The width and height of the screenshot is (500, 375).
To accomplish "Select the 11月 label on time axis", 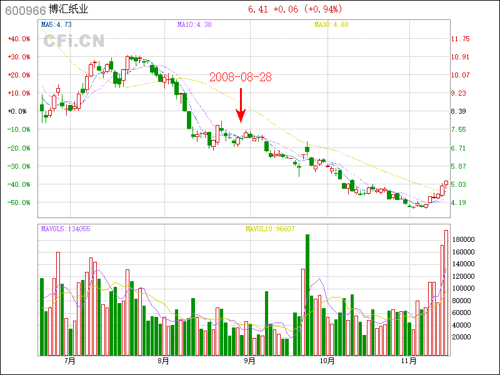I will [409, 361].
